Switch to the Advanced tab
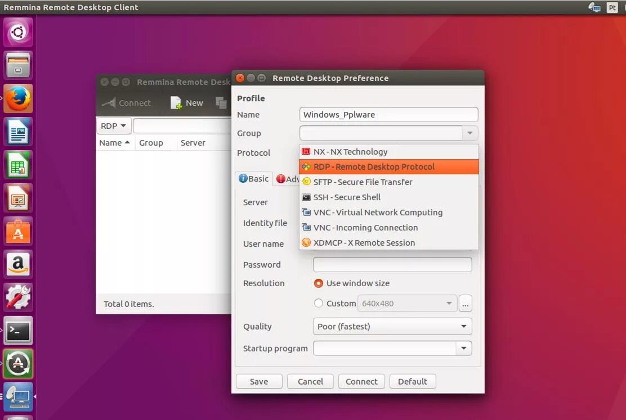Viewport: 626px width, 420px height. pos(288,179)
